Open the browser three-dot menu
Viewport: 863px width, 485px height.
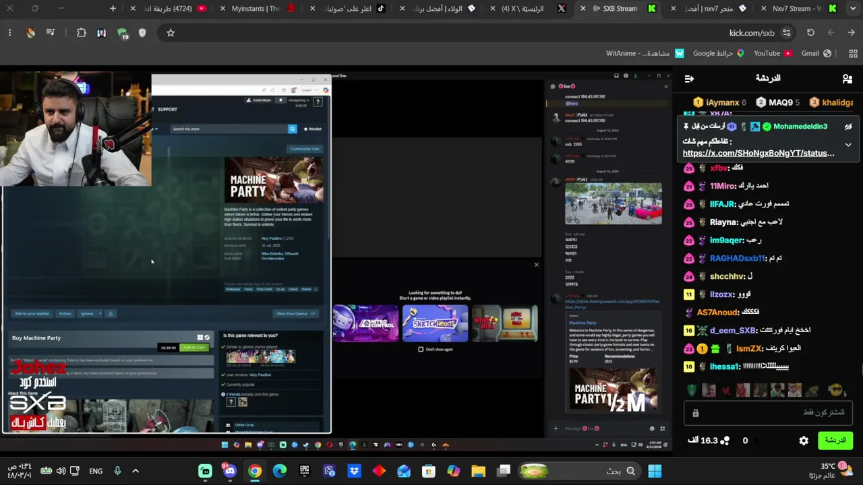[x=9, y=33]
